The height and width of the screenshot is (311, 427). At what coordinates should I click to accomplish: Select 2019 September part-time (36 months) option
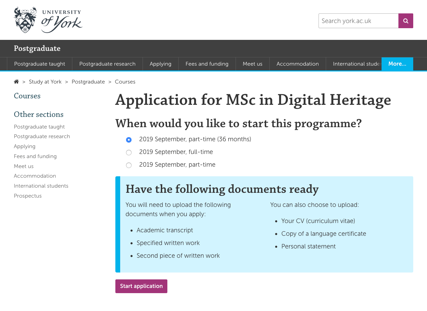[x=129, y=140]
